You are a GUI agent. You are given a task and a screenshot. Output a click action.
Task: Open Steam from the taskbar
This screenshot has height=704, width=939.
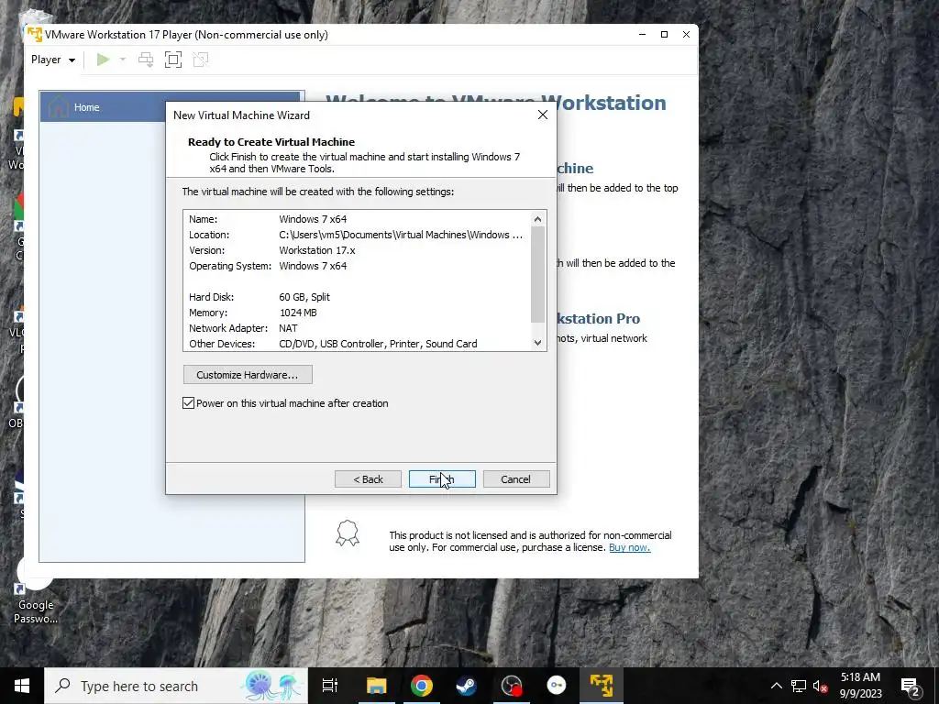pos(466,686)
